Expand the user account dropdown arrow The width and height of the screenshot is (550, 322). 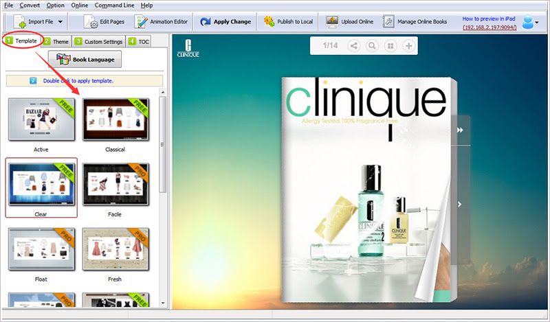537,23
